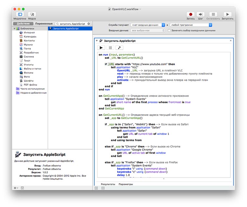Enable Заменить выбор выходными данными checkbox
The height and width of the screenshot is (207, 247).
click(x=169, y=30)
